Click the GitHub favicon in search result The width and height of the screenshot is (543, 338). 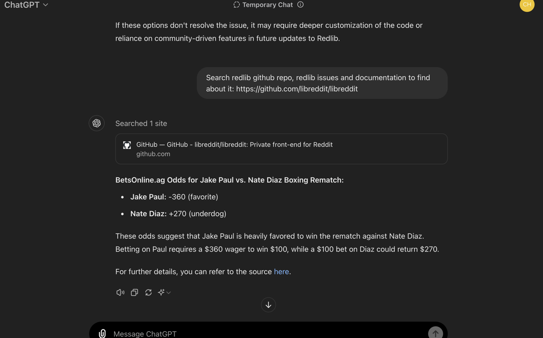(x=127, y=145)
